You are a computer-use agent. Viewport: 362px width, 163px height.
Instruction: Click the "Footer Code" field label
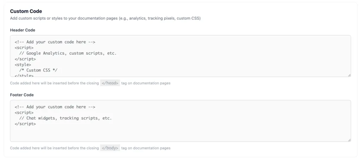(x=22, y=95)
